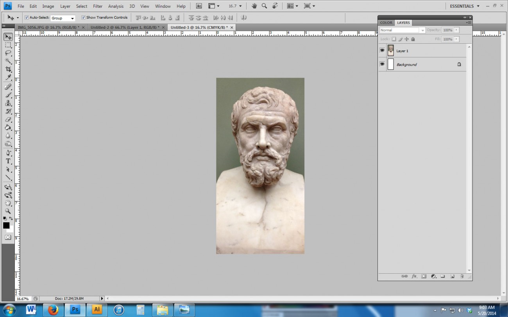Click the Layer 1 thumbnail

[391, 50]
